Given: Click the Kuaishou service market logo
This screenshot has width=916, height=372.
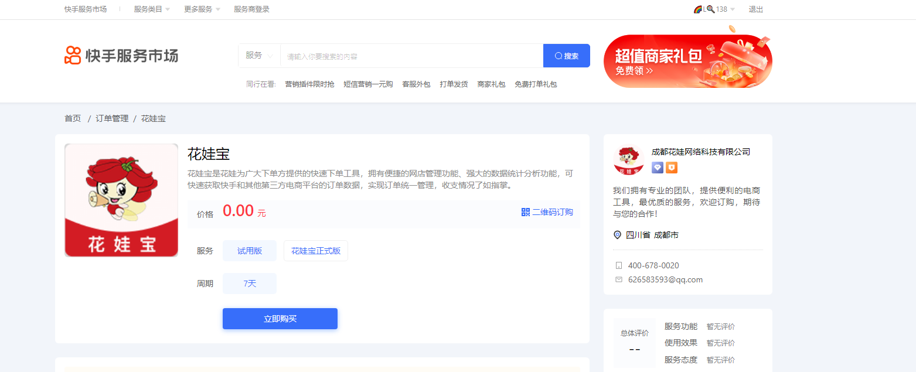Looking at the screenshot, I should tap(121, 56).
